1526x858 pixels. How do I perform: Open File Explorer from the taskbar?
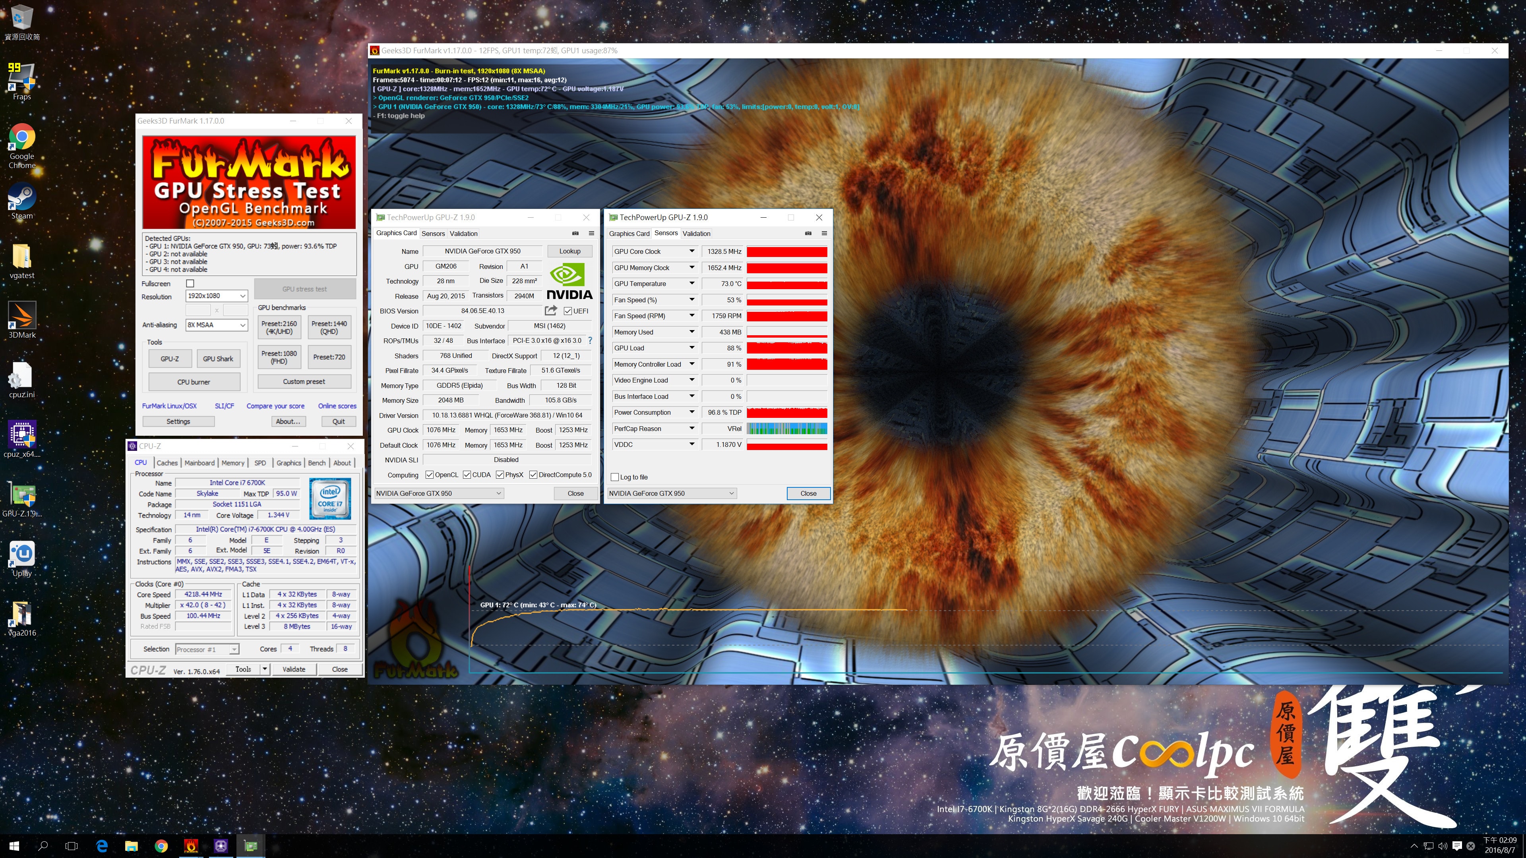click(132, 846)
